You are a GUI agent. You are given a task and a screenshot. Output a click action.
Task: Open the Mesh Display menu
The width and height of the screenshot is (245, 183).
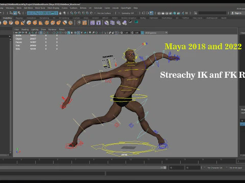[53, 8]
